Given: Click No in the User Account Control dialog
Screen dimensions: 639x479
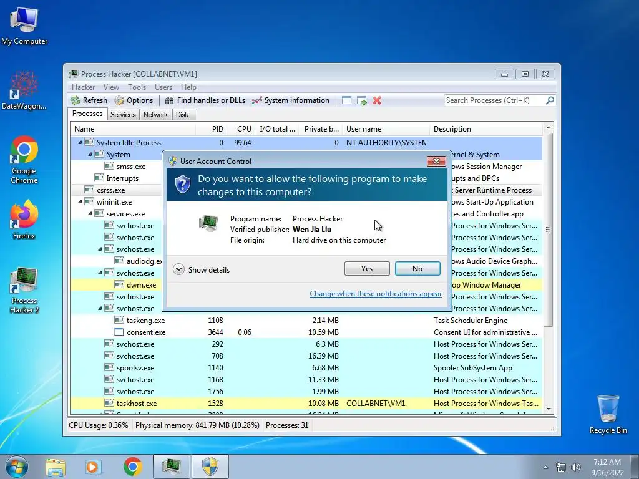Looking at the screenshot, I should 417,268.
